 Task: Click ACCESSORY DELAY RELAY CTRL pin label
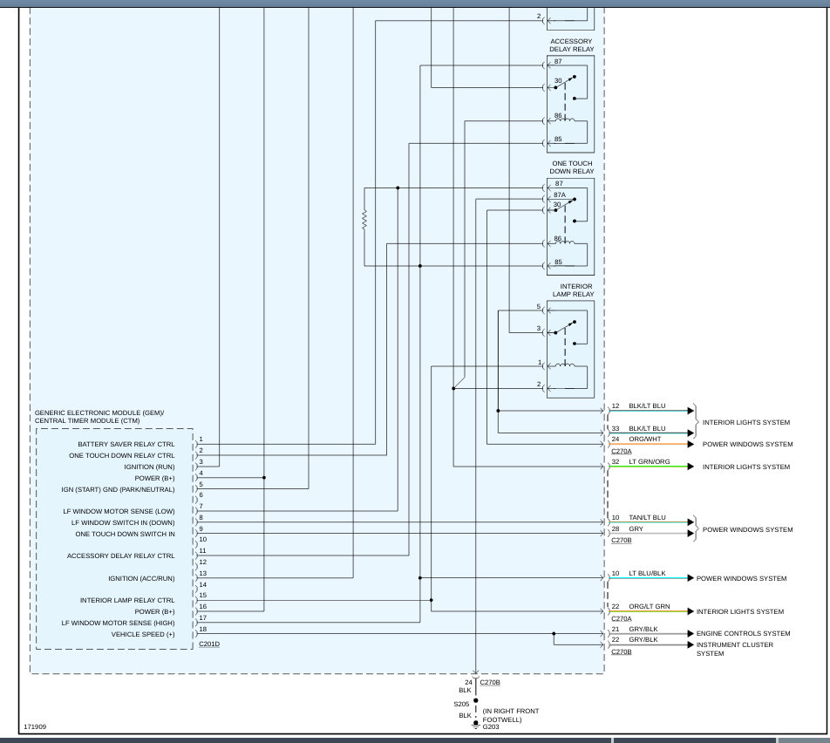[120, 556]
